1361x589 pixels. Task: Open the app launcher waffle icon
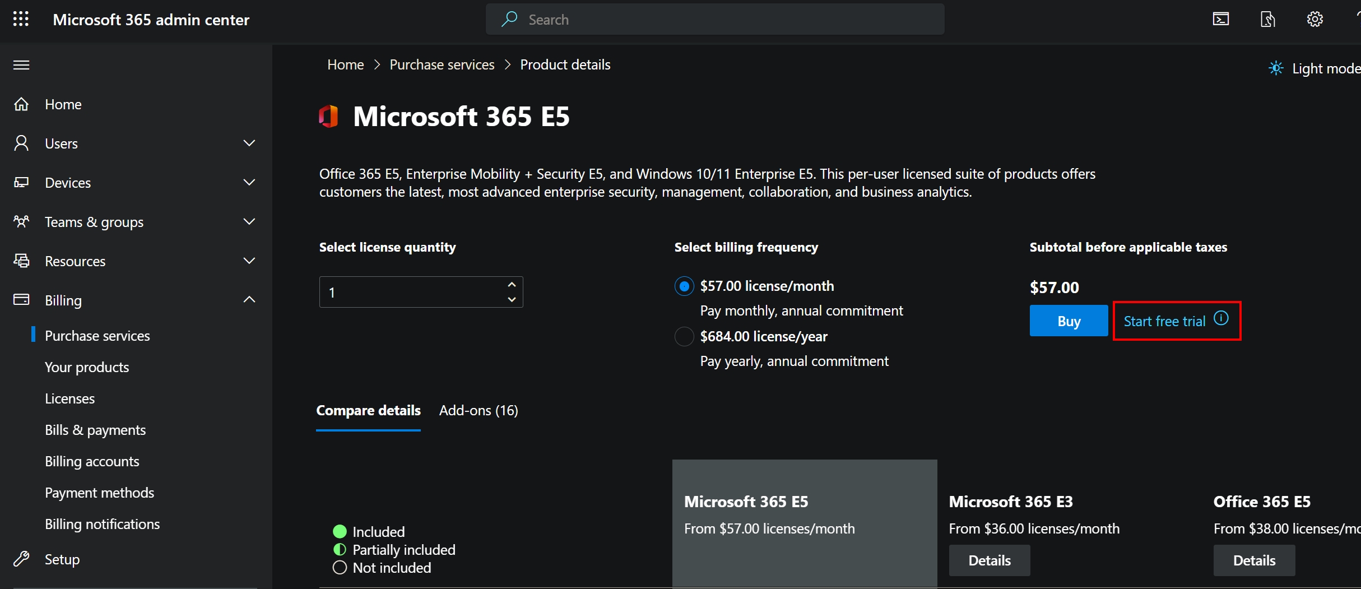click(x=21, y=20)
